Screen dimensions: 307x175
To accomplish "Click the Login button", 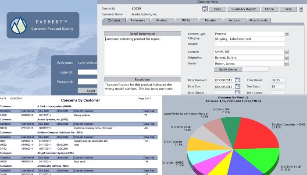I will (88, 91).
